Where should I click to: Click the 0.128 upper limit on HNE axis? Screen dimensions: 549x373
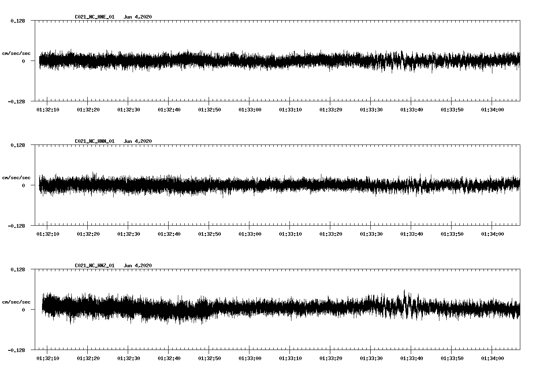click(18, 21)
